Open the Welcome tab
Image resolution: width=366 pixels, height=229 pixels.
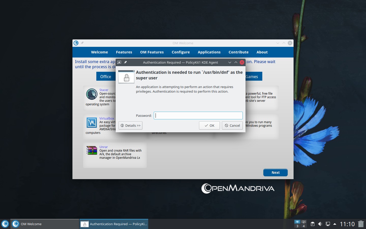(x=99, y=52)
